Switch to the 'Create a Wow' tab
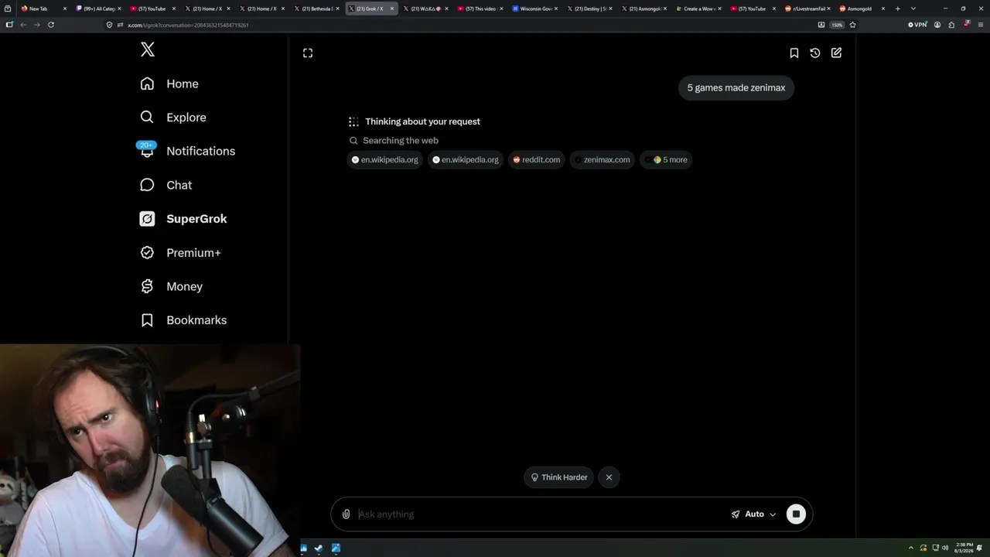Viewport: 990px width, 557px height. [699, 9]
